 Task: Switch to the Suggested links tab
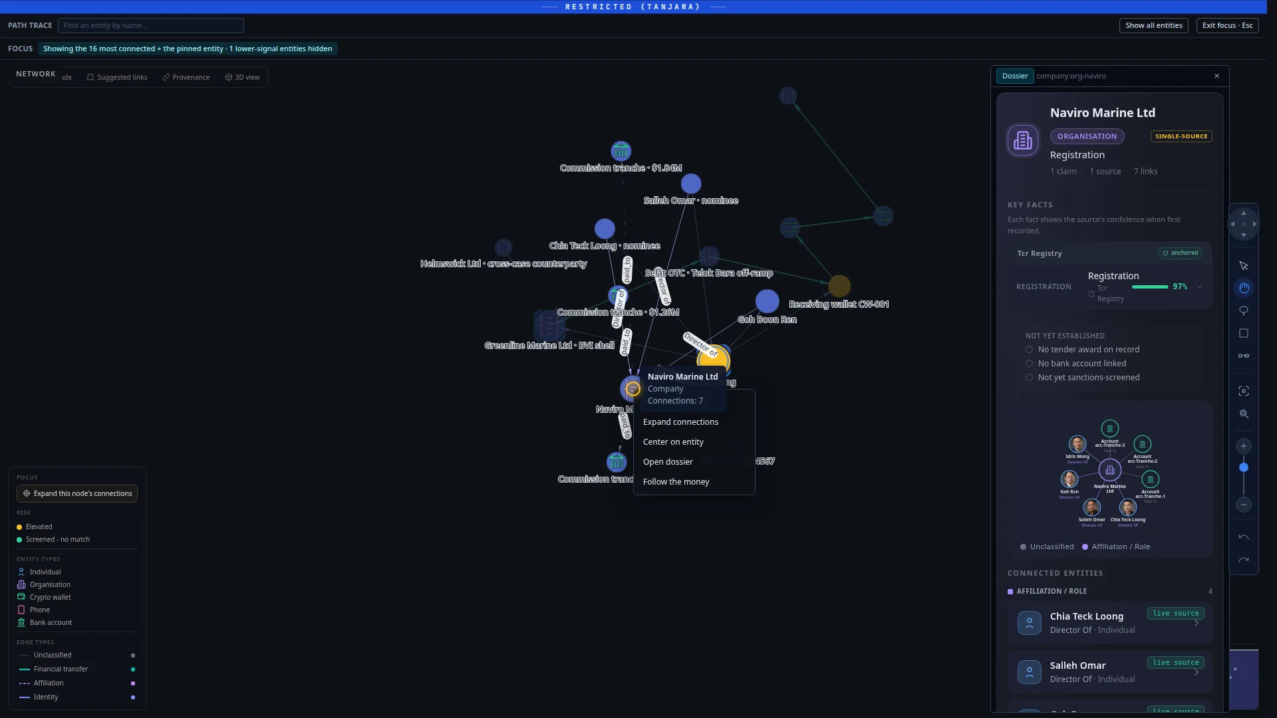click(x=117, y=78)
